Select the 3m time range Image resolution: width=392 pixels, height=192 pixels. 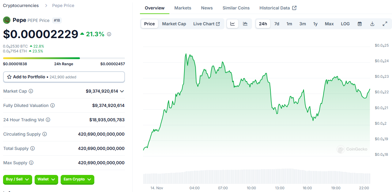pos(303,24)
